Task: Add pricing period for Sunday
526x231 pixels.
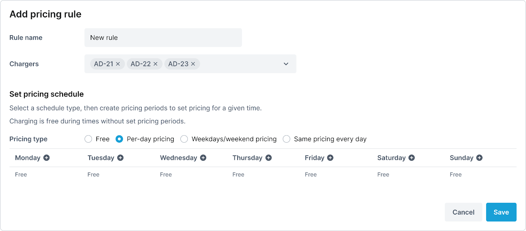Action: coord(479,158)
